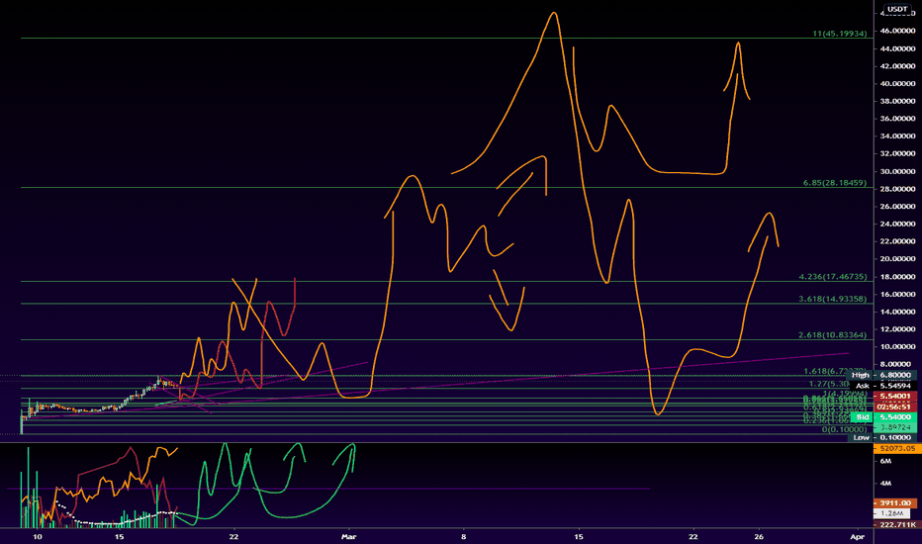Image resolution: width=922 pixels, height=544 pixels.
Task: Click the 8 date on time axis
Action: (463, 536)
